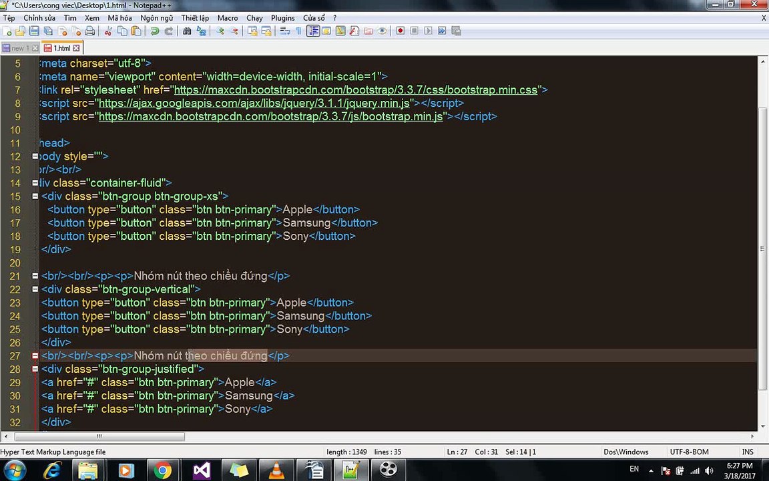Toggle Show All Characters pilcrow icon
This screenshot has height=481, width=769.
point(298,31)
